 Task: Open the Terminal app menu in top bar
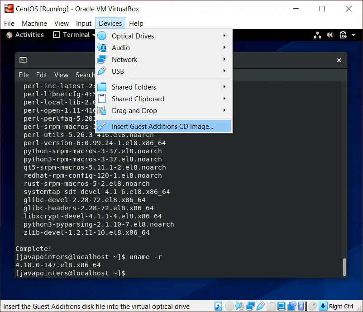pos(74,35)
